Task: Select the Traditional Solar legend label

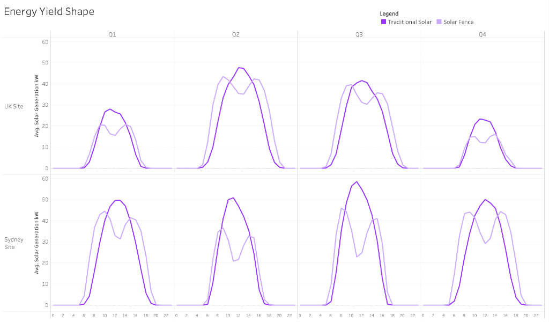Action: 410,22
